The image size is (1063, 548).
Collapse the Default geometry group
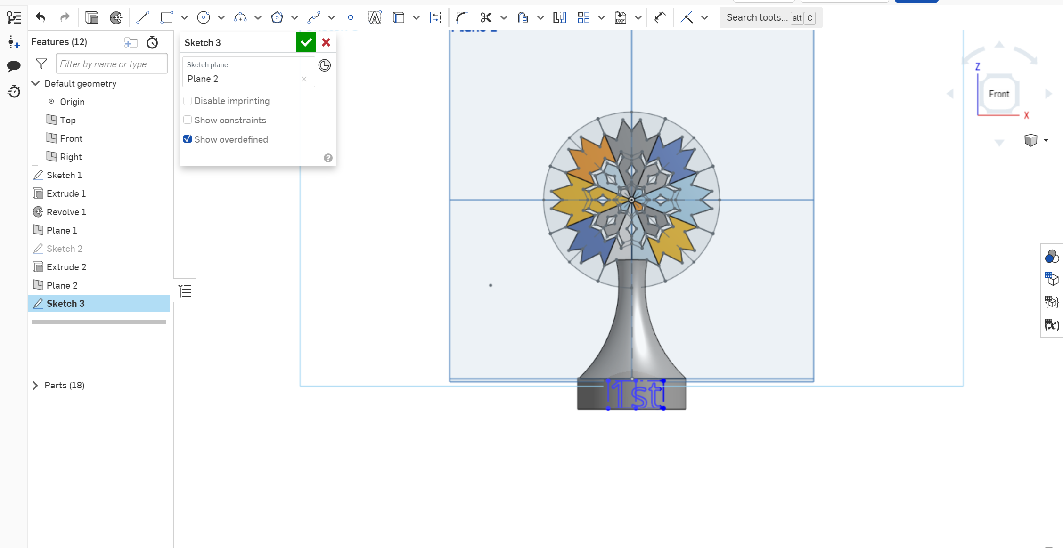pos(36,83)
